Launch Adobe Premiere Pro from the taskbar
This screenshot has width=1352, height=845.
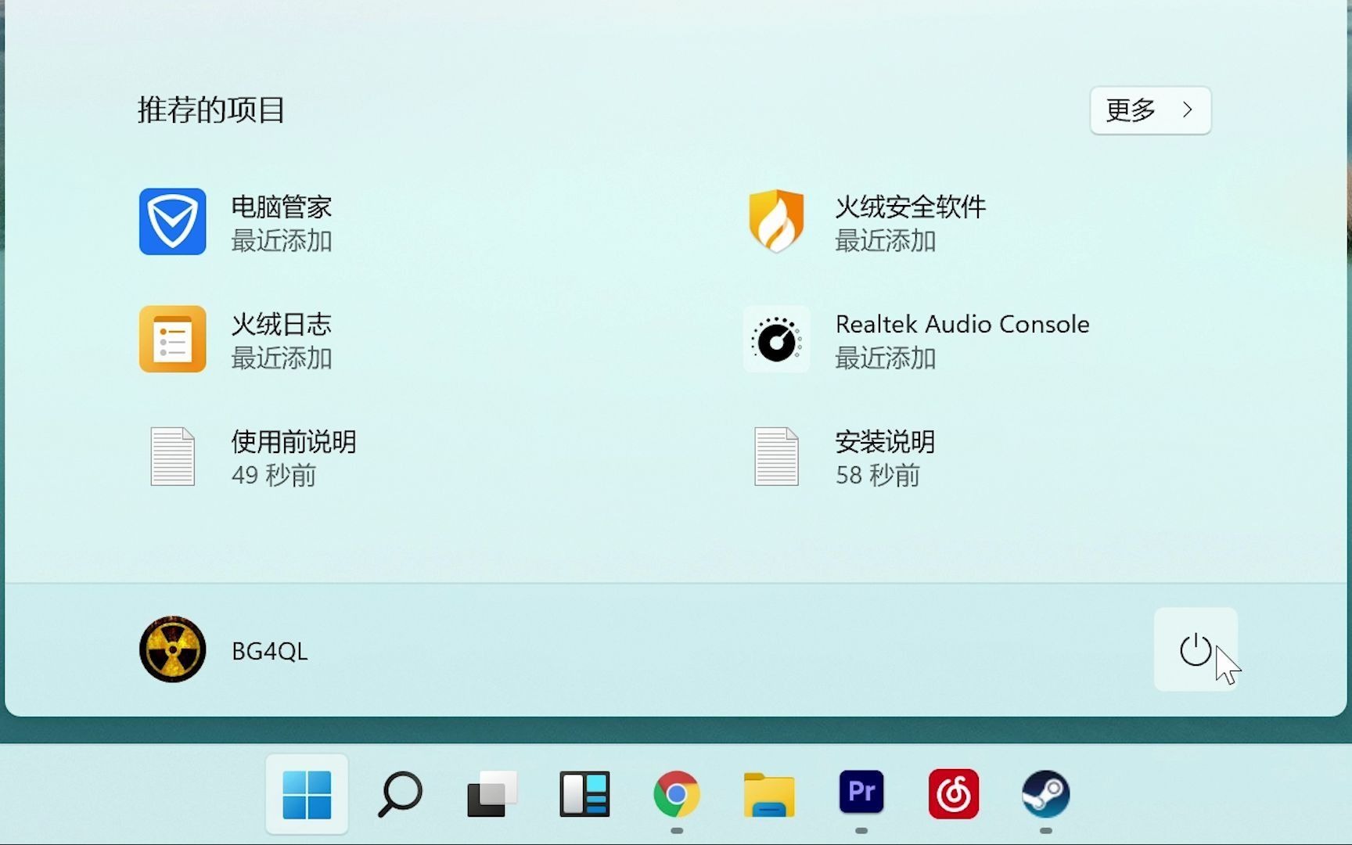tap(861, 794)
